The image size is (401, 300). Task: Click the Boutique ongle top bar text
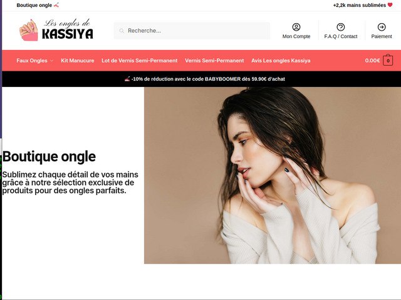click(x=34, y=5)
